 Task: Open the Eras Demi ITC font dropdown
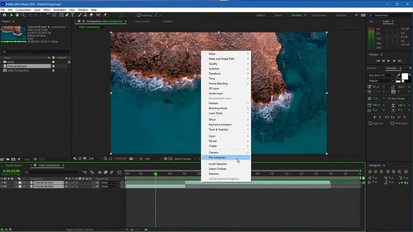click(x=381, y=75)
